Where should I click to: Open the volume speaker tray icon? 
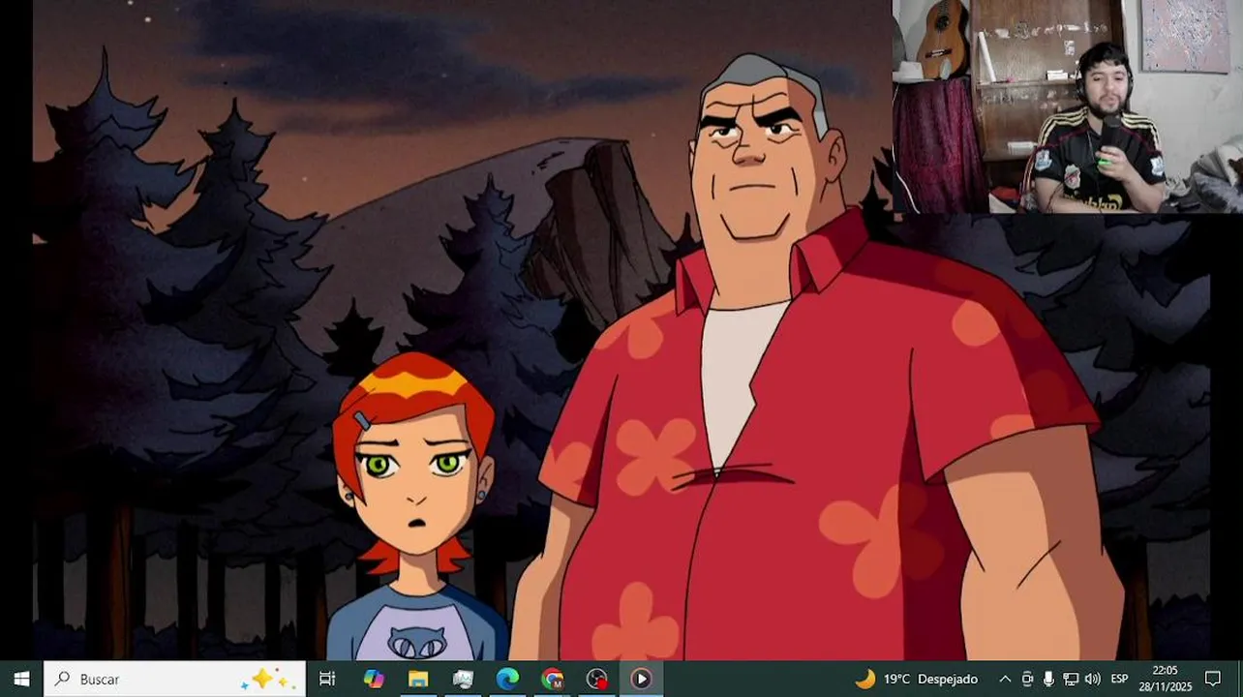1093,679
